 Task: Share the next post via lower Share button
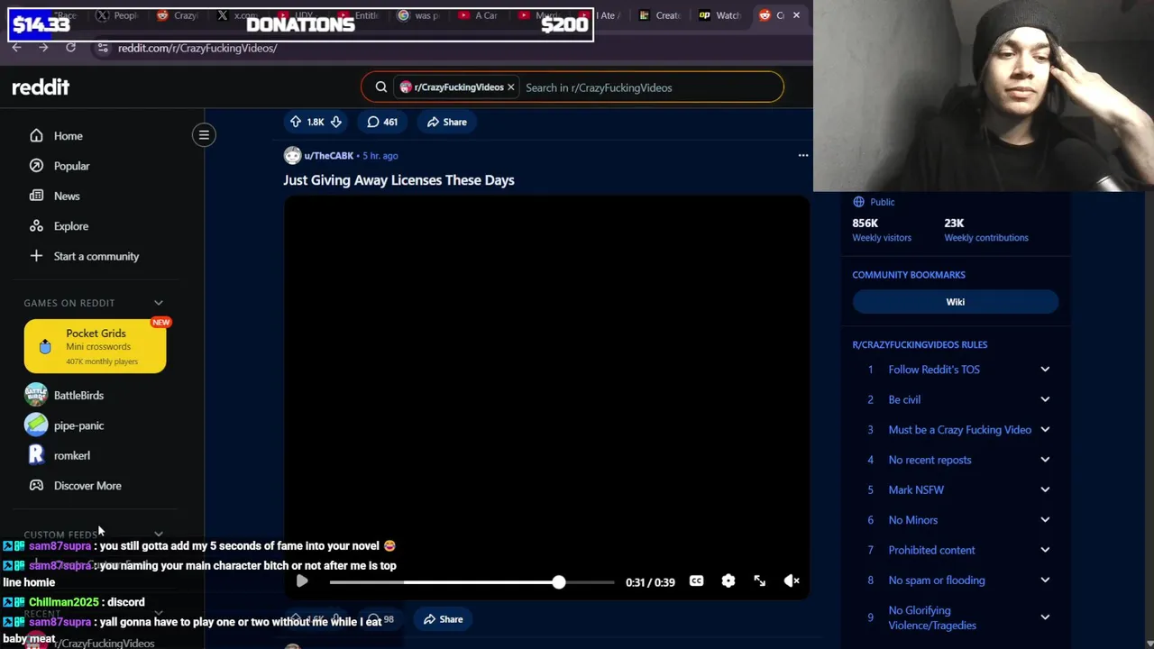pyautogui.click(x=443, y=619)
